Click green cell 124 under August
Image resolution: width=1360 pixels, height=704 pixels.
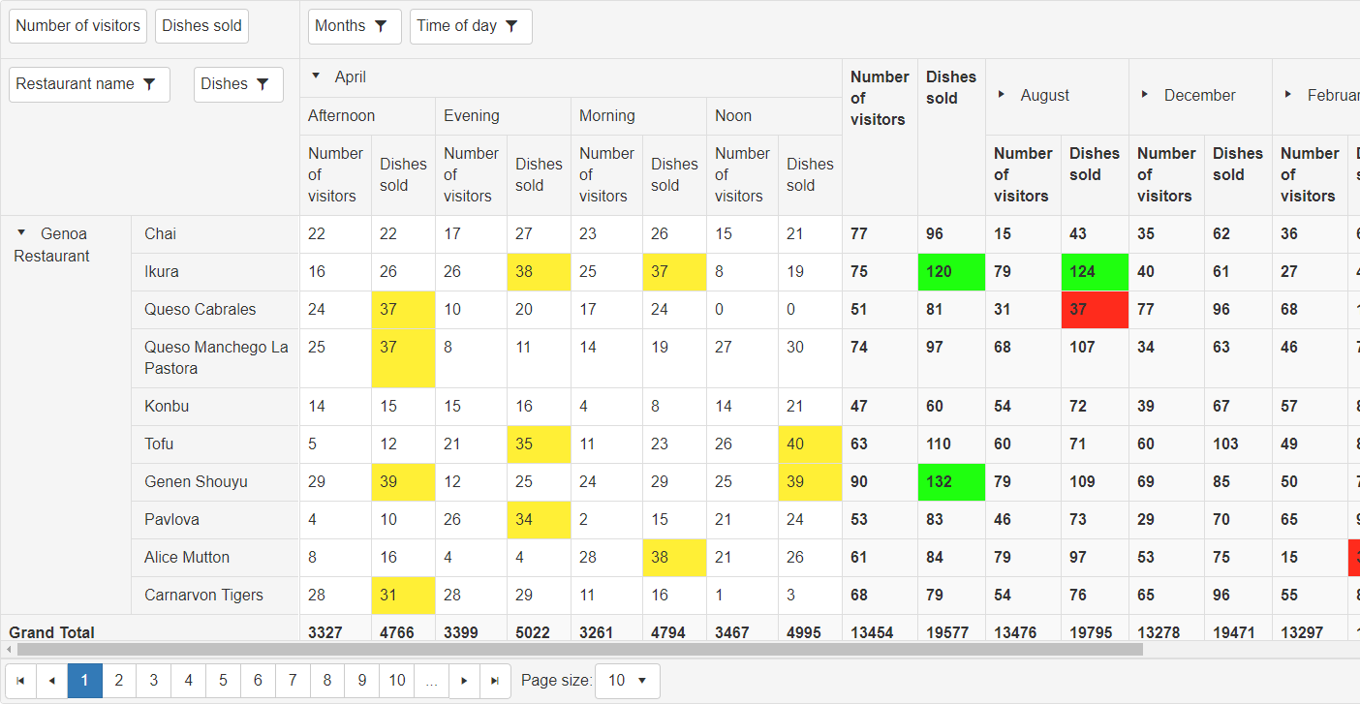1096,272
